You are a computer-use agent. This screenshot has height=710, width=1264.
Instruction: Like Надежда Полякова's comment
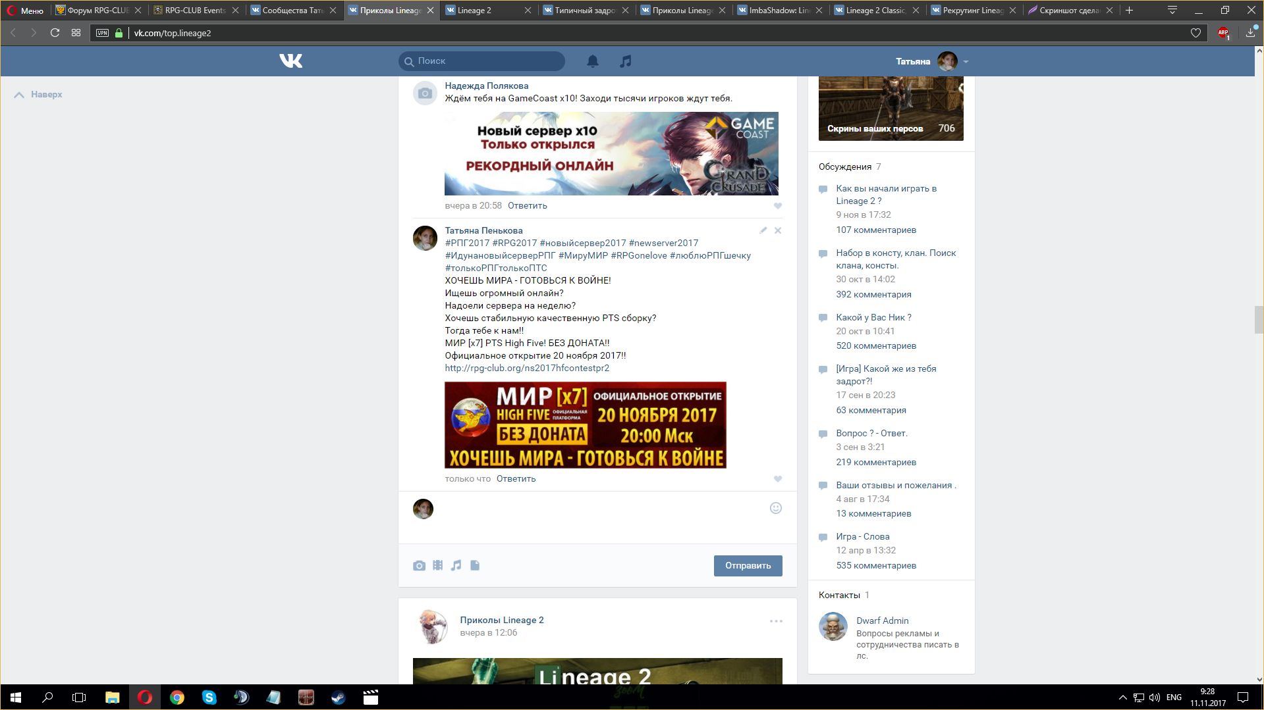click(x=778, y=206)
